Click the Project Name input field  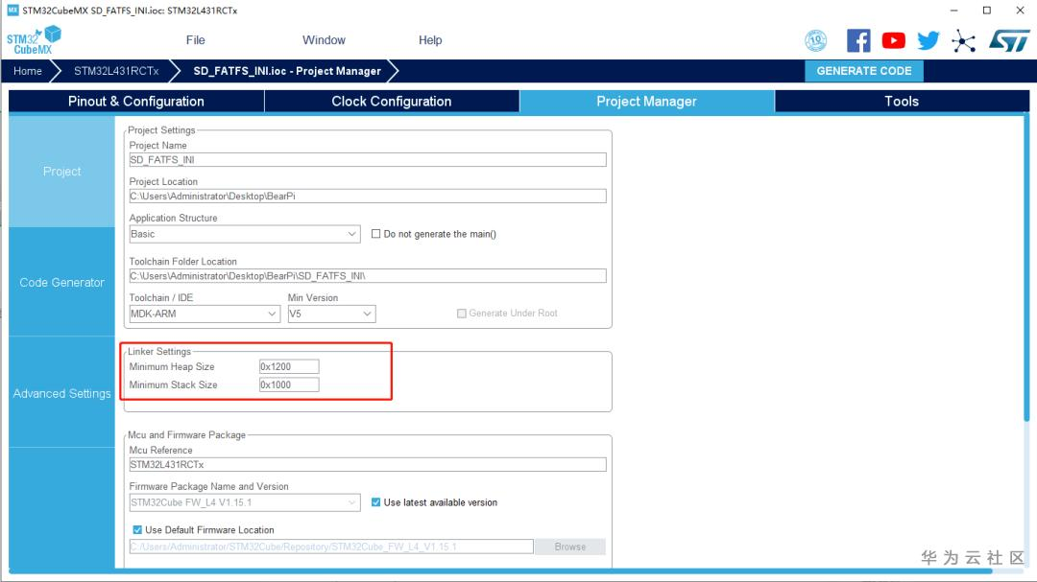coord(368,160)
